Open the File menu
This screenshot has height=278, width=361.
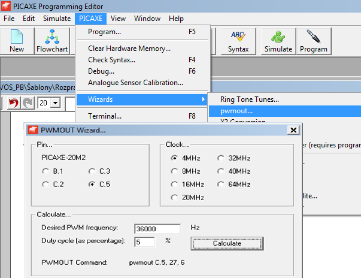(9, 19)
